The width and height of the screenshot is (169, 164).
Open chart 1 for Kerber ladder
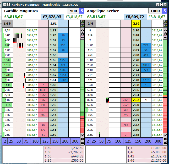point(165,22)
